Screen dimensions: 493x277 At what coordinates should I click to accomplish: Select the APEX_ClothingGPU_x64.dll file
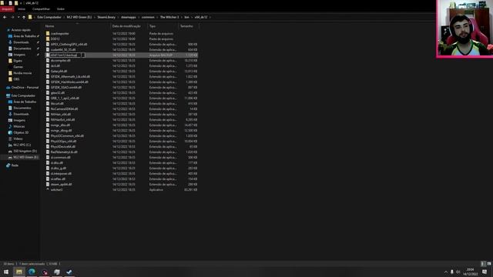(x=69, y=45)
